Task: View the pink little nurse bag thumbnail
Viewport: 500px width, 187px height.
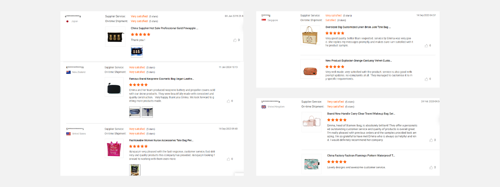Action: point(114,149)
